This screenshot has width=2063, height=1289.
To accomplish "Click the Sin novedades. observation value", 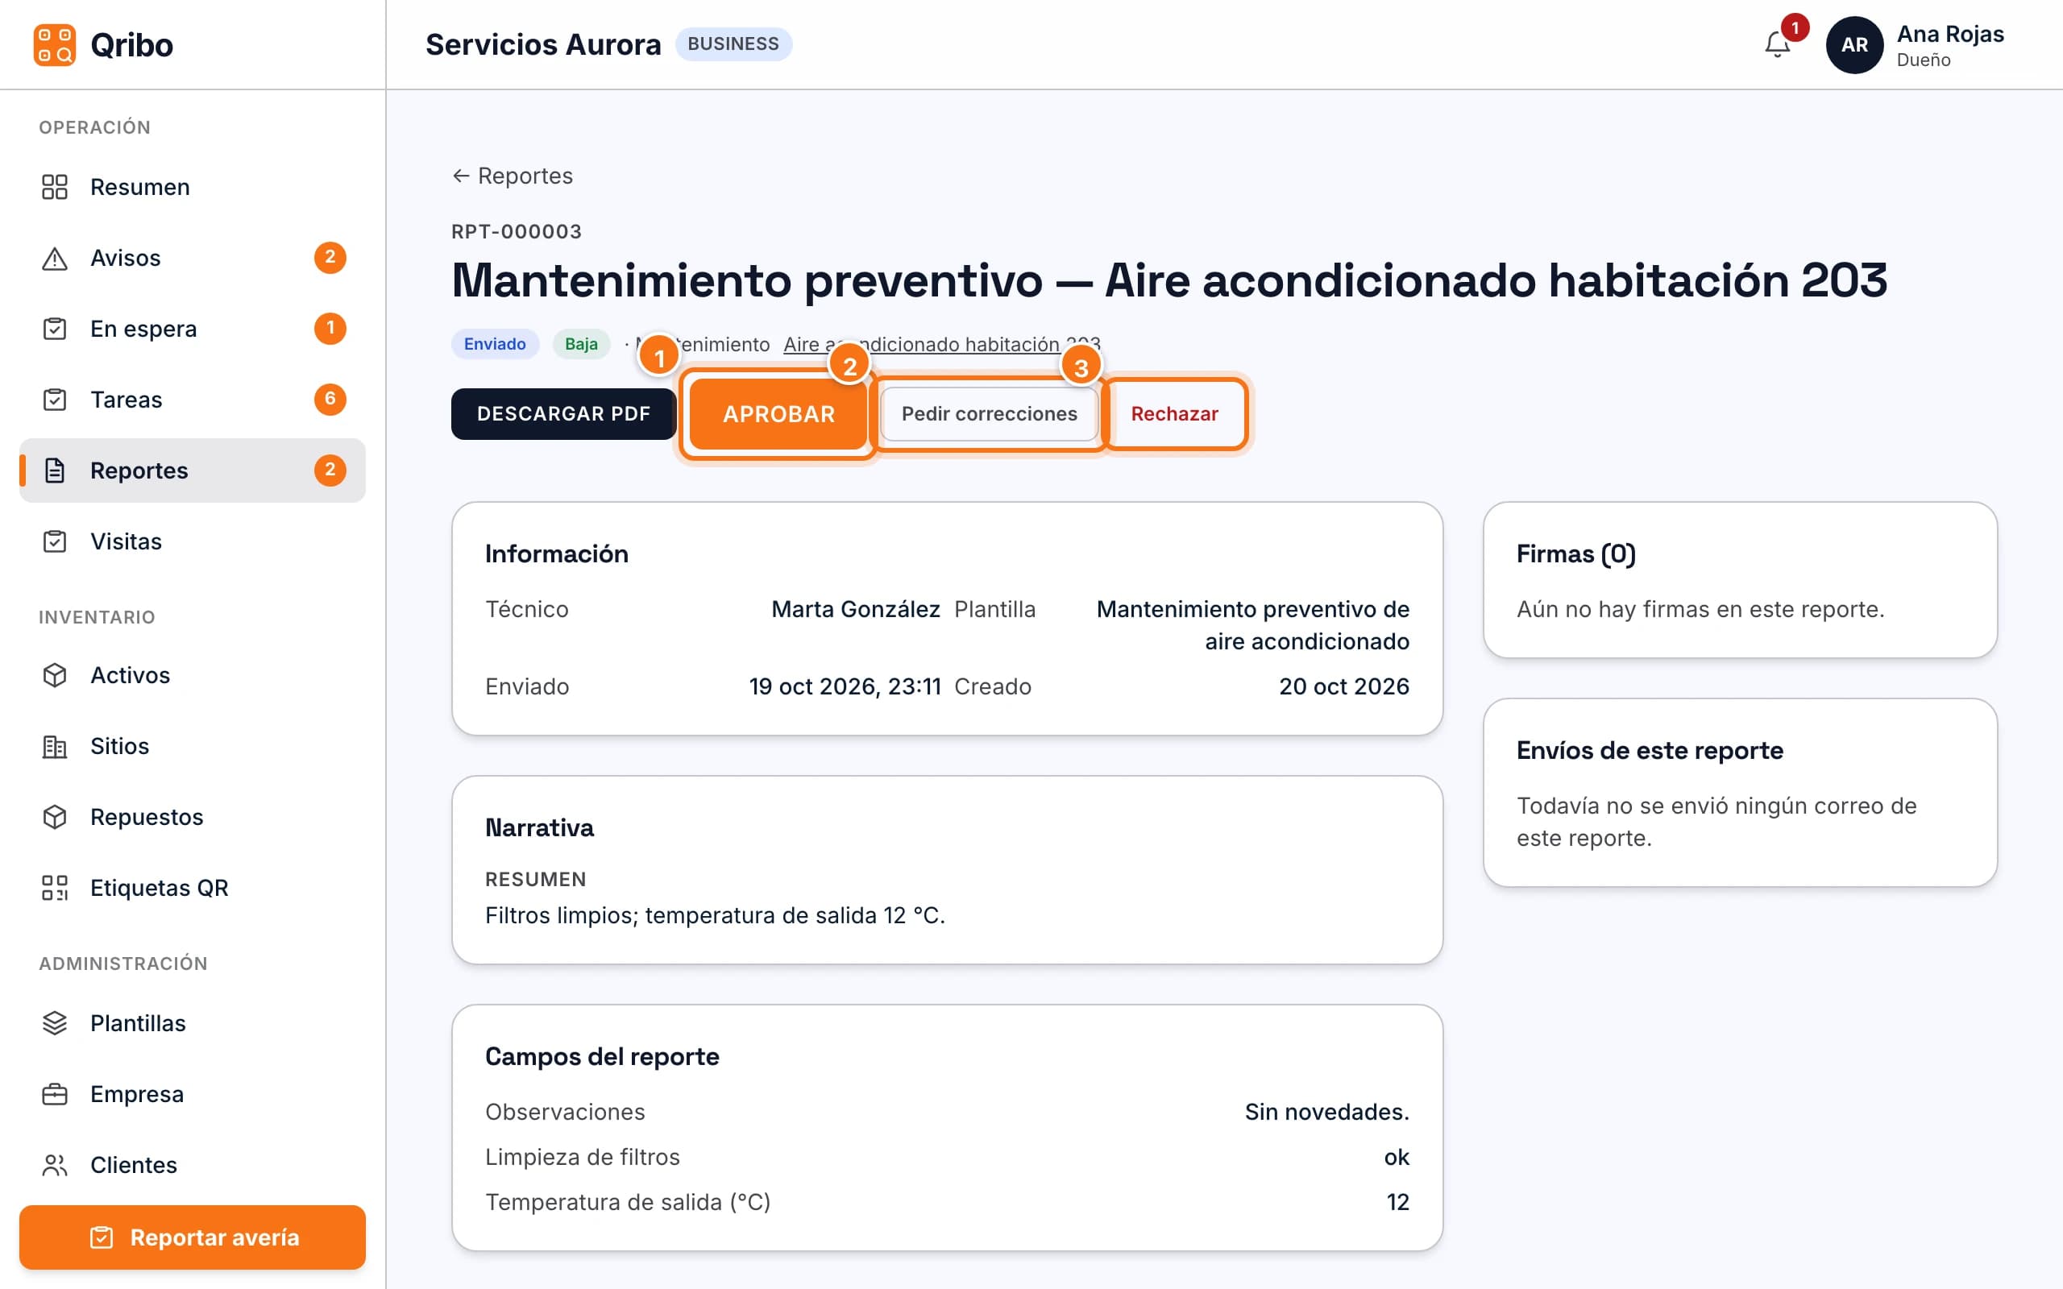I will click(1326, 1112).
